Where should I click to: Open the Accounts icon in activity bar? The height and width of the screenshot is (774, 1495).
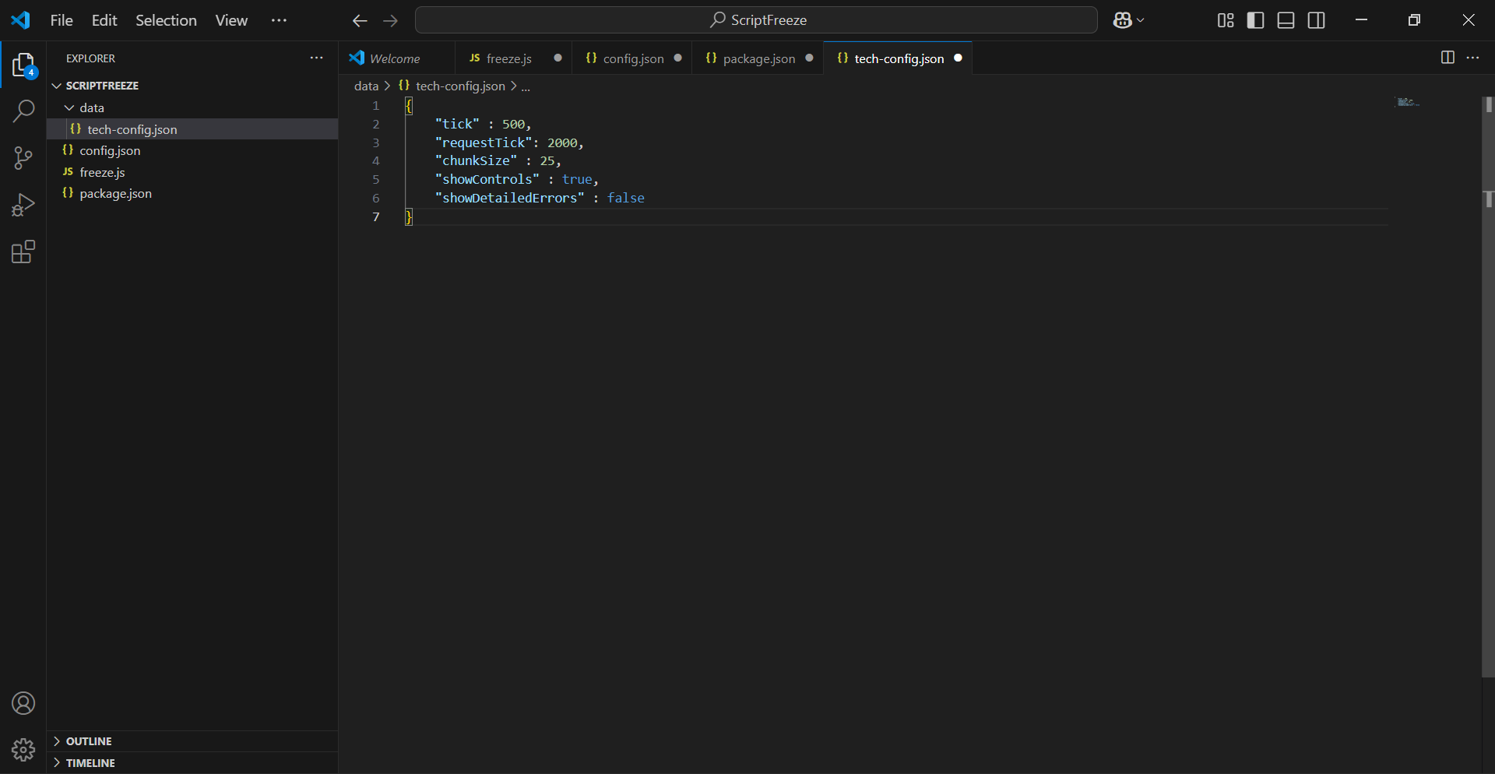coord(23,704)
